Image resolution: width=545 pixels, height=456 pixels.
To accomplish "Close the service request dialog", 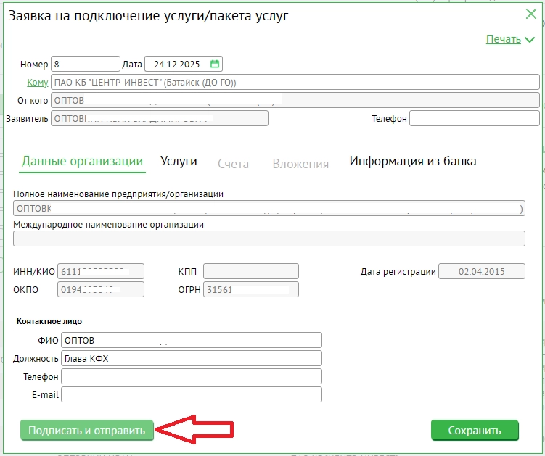I will tap(530, 14).
